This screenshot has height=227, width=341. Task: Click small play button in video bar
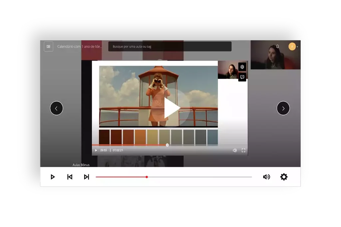coord(96,150)
